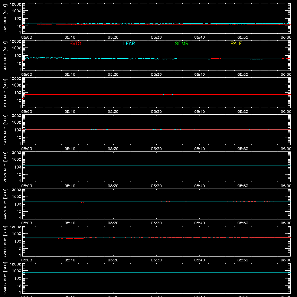
Task: Click the cyan LEAR legend label
Action: (129, 43)
